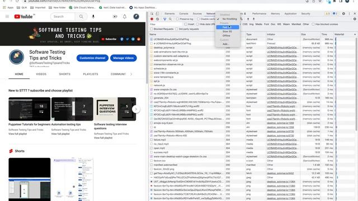Click the DevTools warnings count badge
Screen dimensions: 358x201
(x=327, y=13)
